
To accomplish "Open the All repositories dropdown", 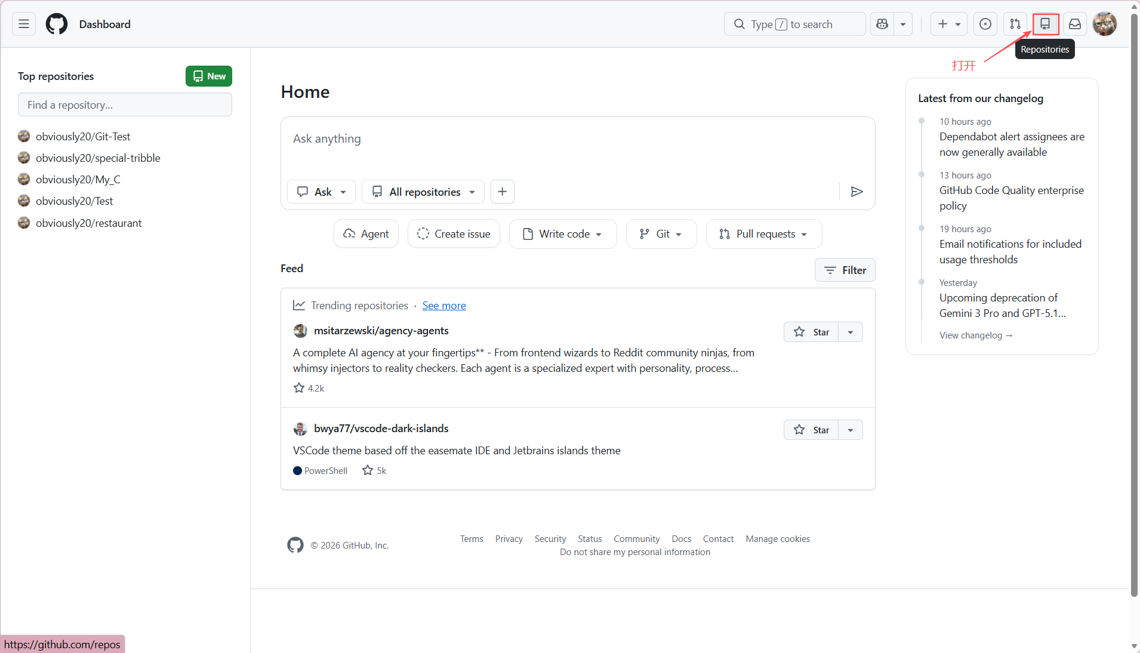I will click(x=423, y=192).
